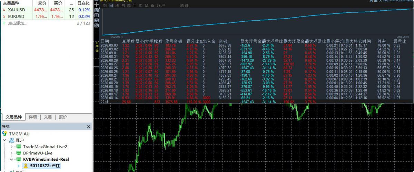Click the 2026.08.28 date row

[x=109, y=60]
